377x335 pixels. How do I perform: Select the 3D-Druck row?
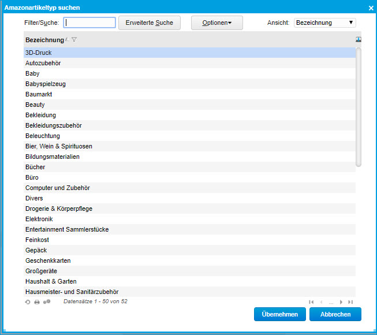[x=189, y=53]
